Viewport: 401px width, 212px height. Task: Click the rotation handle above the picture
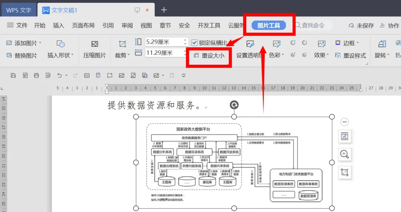pyautogui.click(x=234, y=105)
